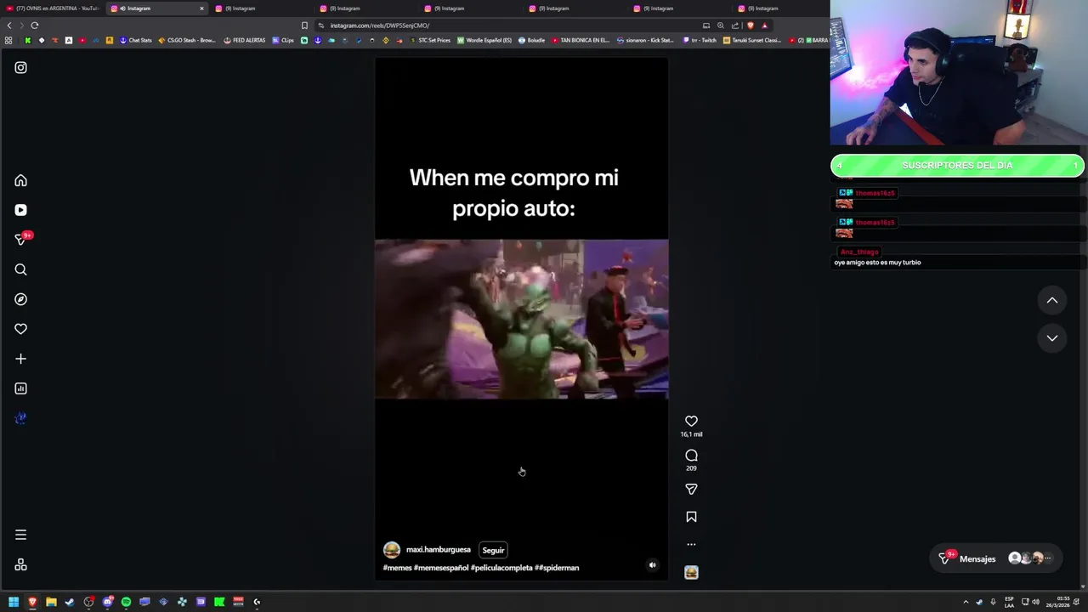Save the reel with the bookmark icon
The width and height of the screenshot is (1088, 612).
tap(691, 517)
